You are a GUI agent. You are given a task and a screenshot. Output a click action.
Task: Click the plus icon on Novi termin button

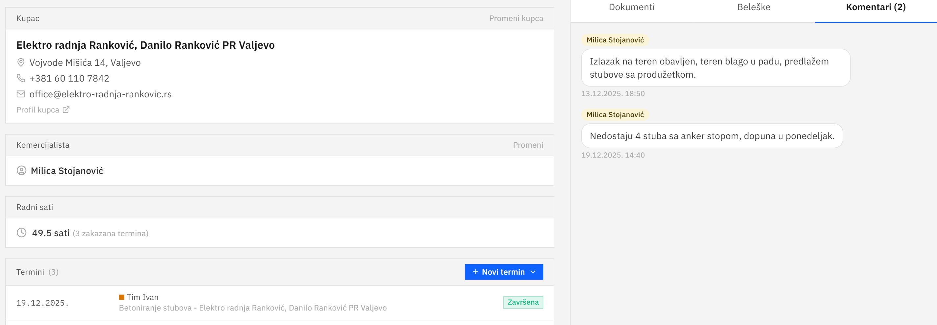475,272
